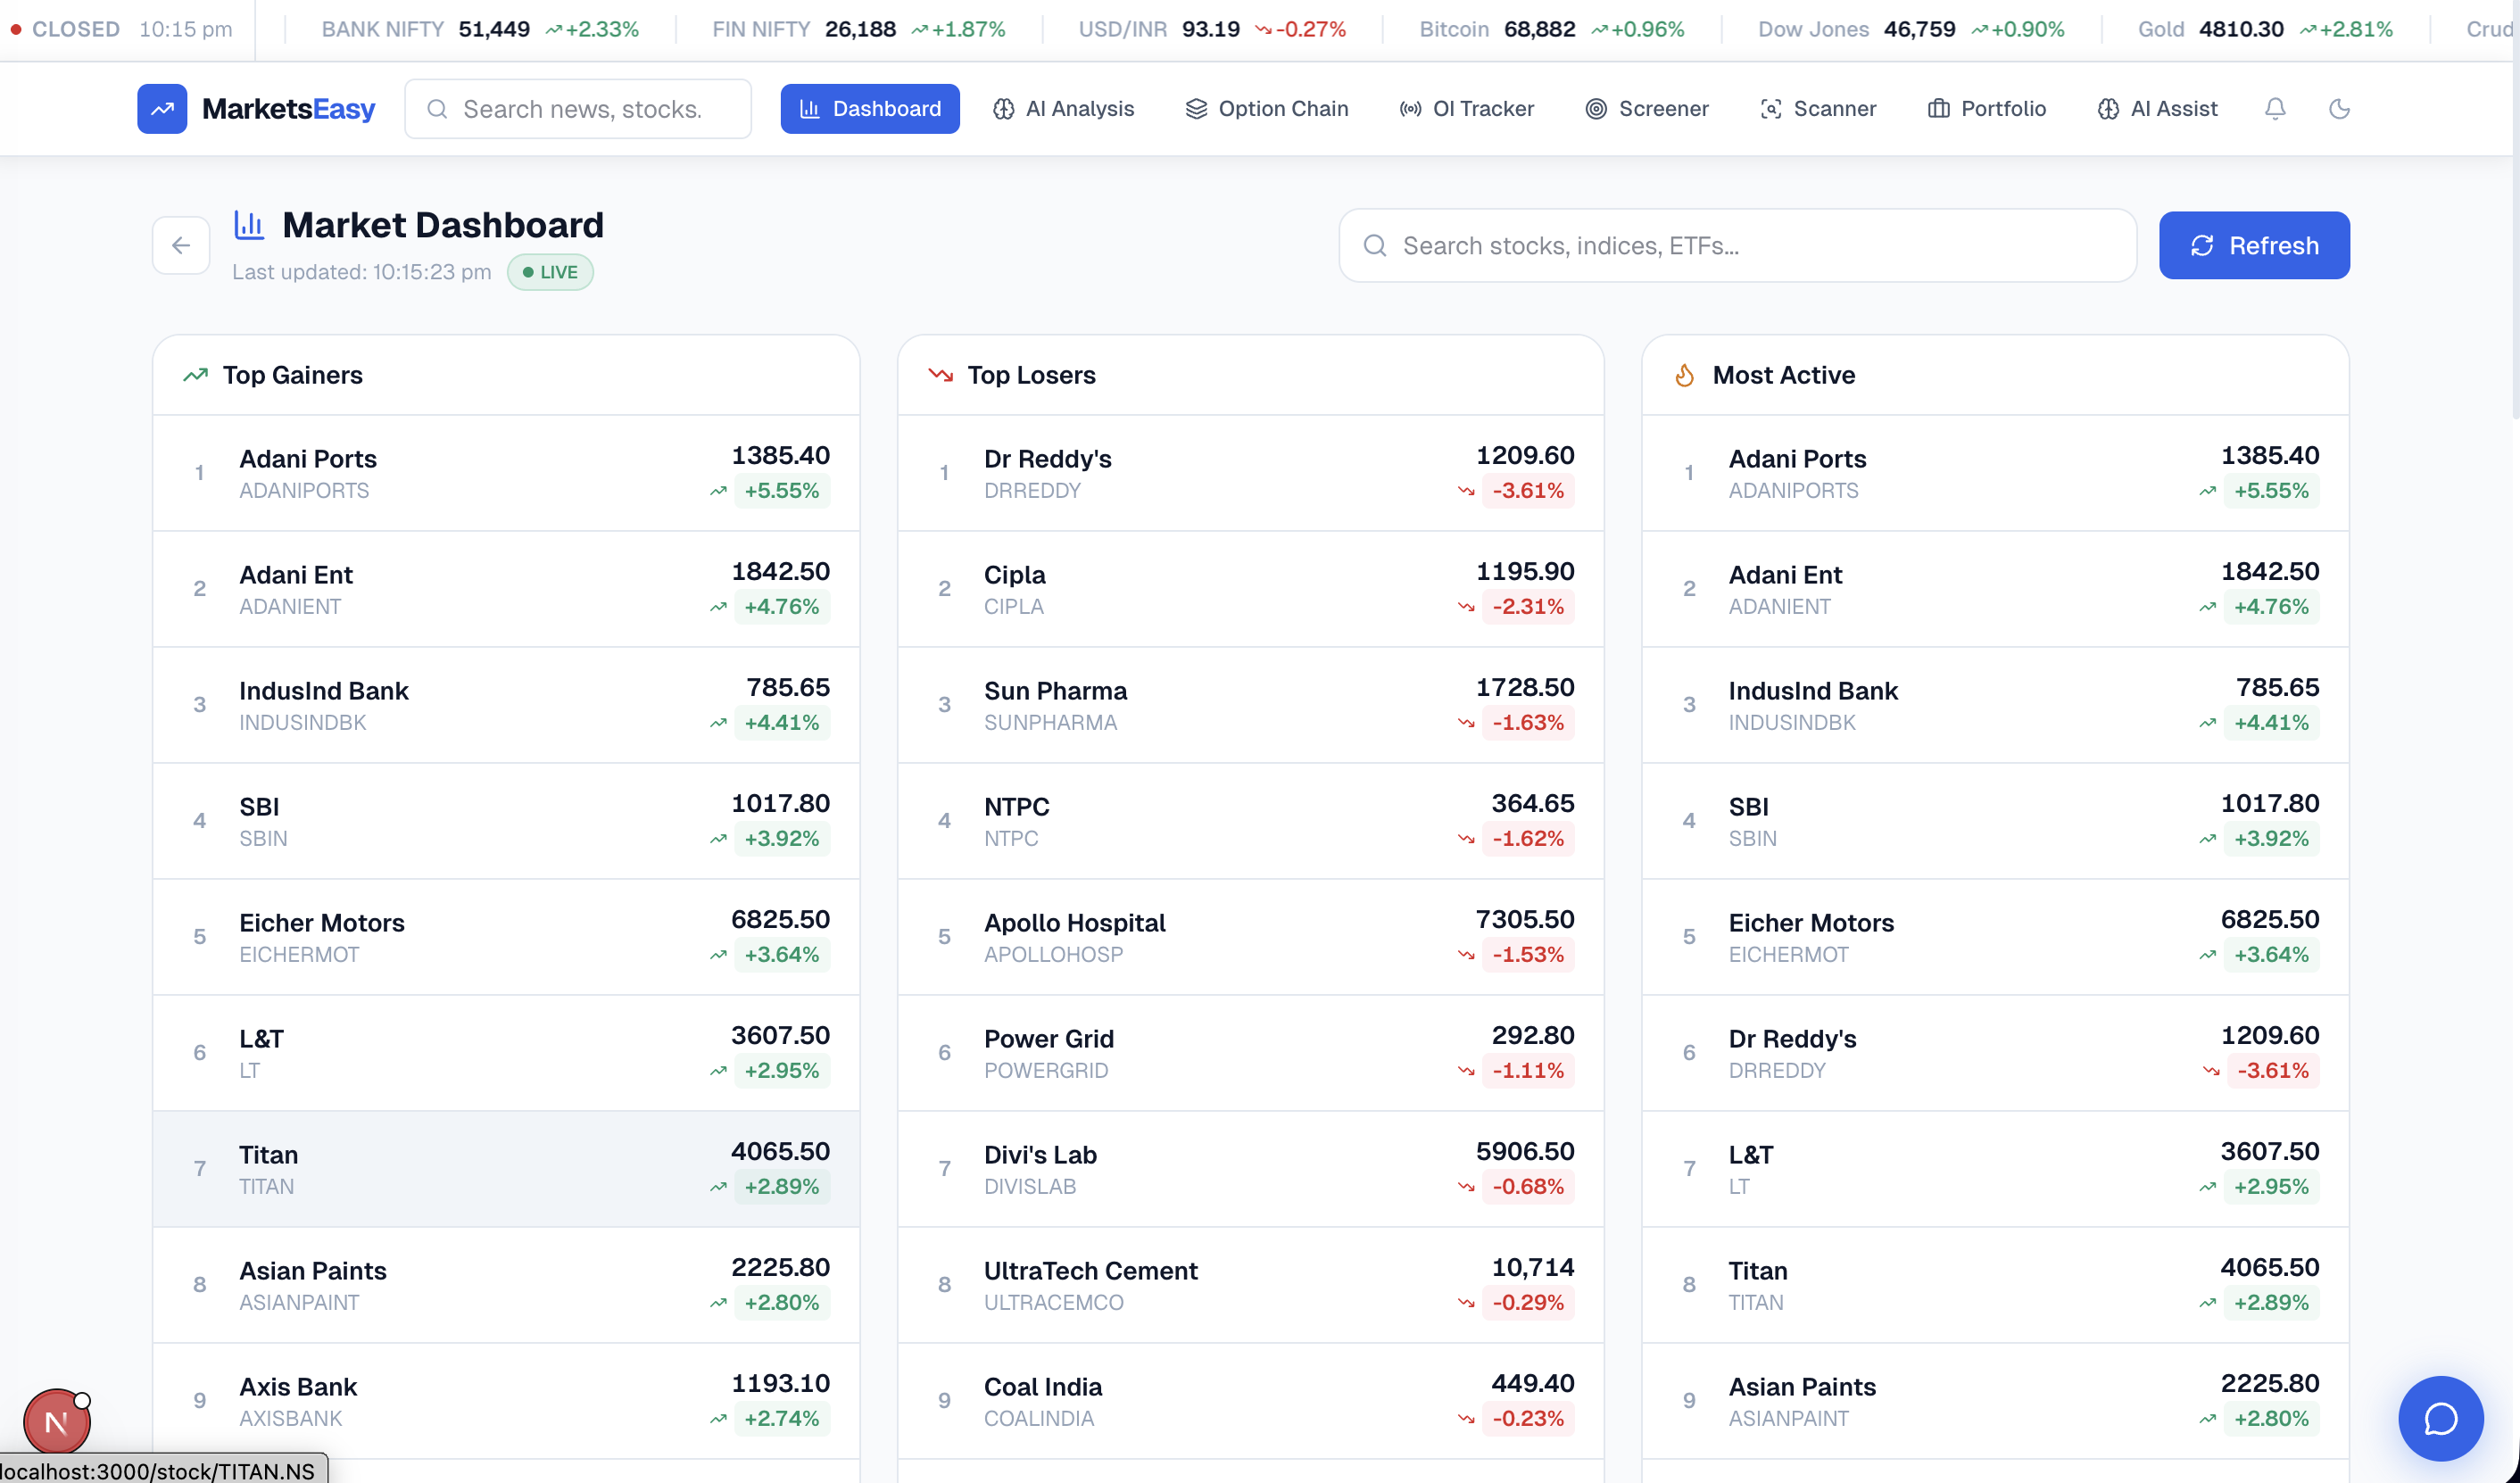Click the Refresh button
Image resolution: width=2520 pixels, height=1483 pixels.
click(2254, 245)
